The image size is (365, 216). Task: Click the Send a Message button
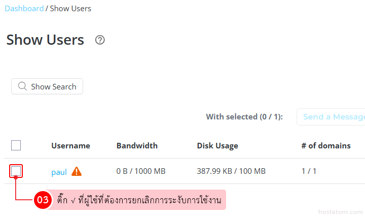(333, 117)
